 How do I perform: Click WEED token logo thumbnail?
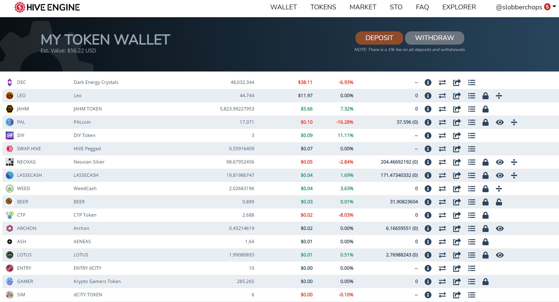pyautogui.click(x=10, y=189)
